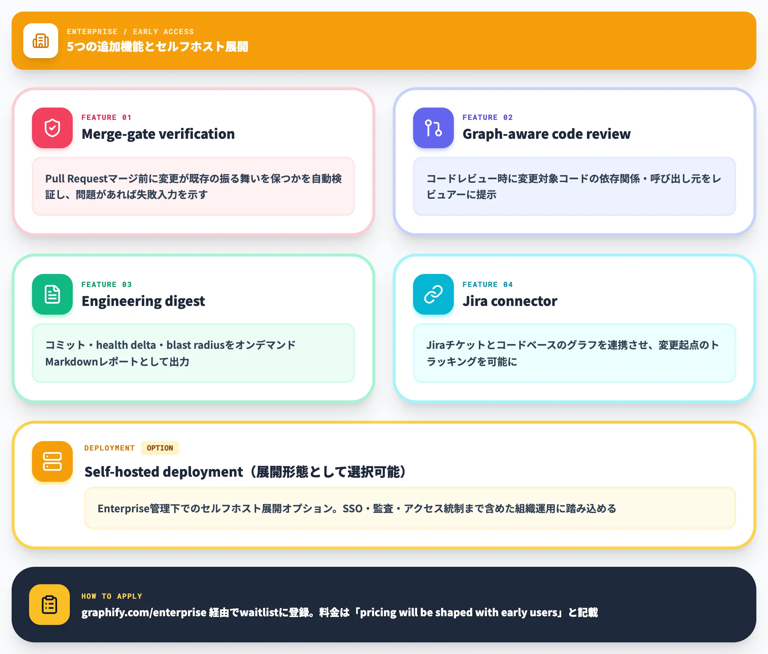768x654 pixels.
Task: Click the green document Engineering digest icon
Action: [x=52, y=294]
